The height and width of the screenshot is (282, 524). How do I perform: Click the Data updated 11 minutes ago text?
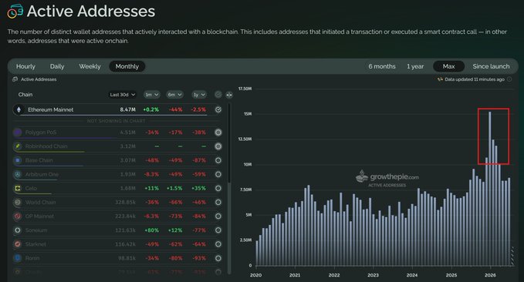475,79
